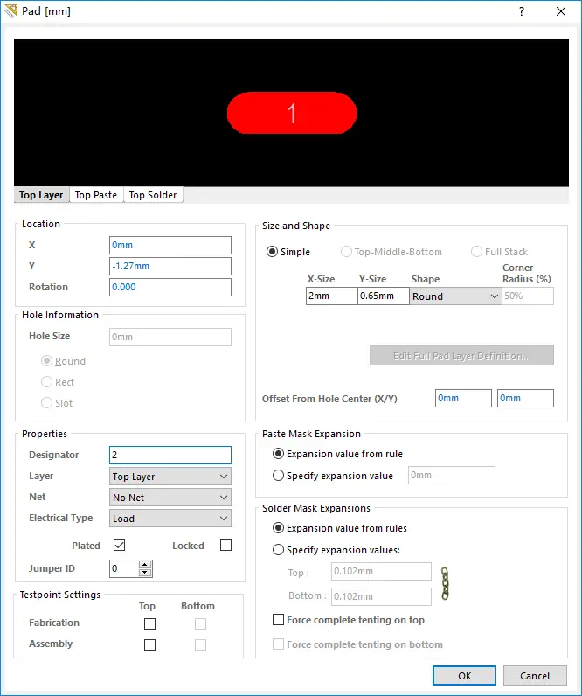This screenshot has width=582, height=696.
Task: Switch to the Top Paste tab
Action: 95,195
